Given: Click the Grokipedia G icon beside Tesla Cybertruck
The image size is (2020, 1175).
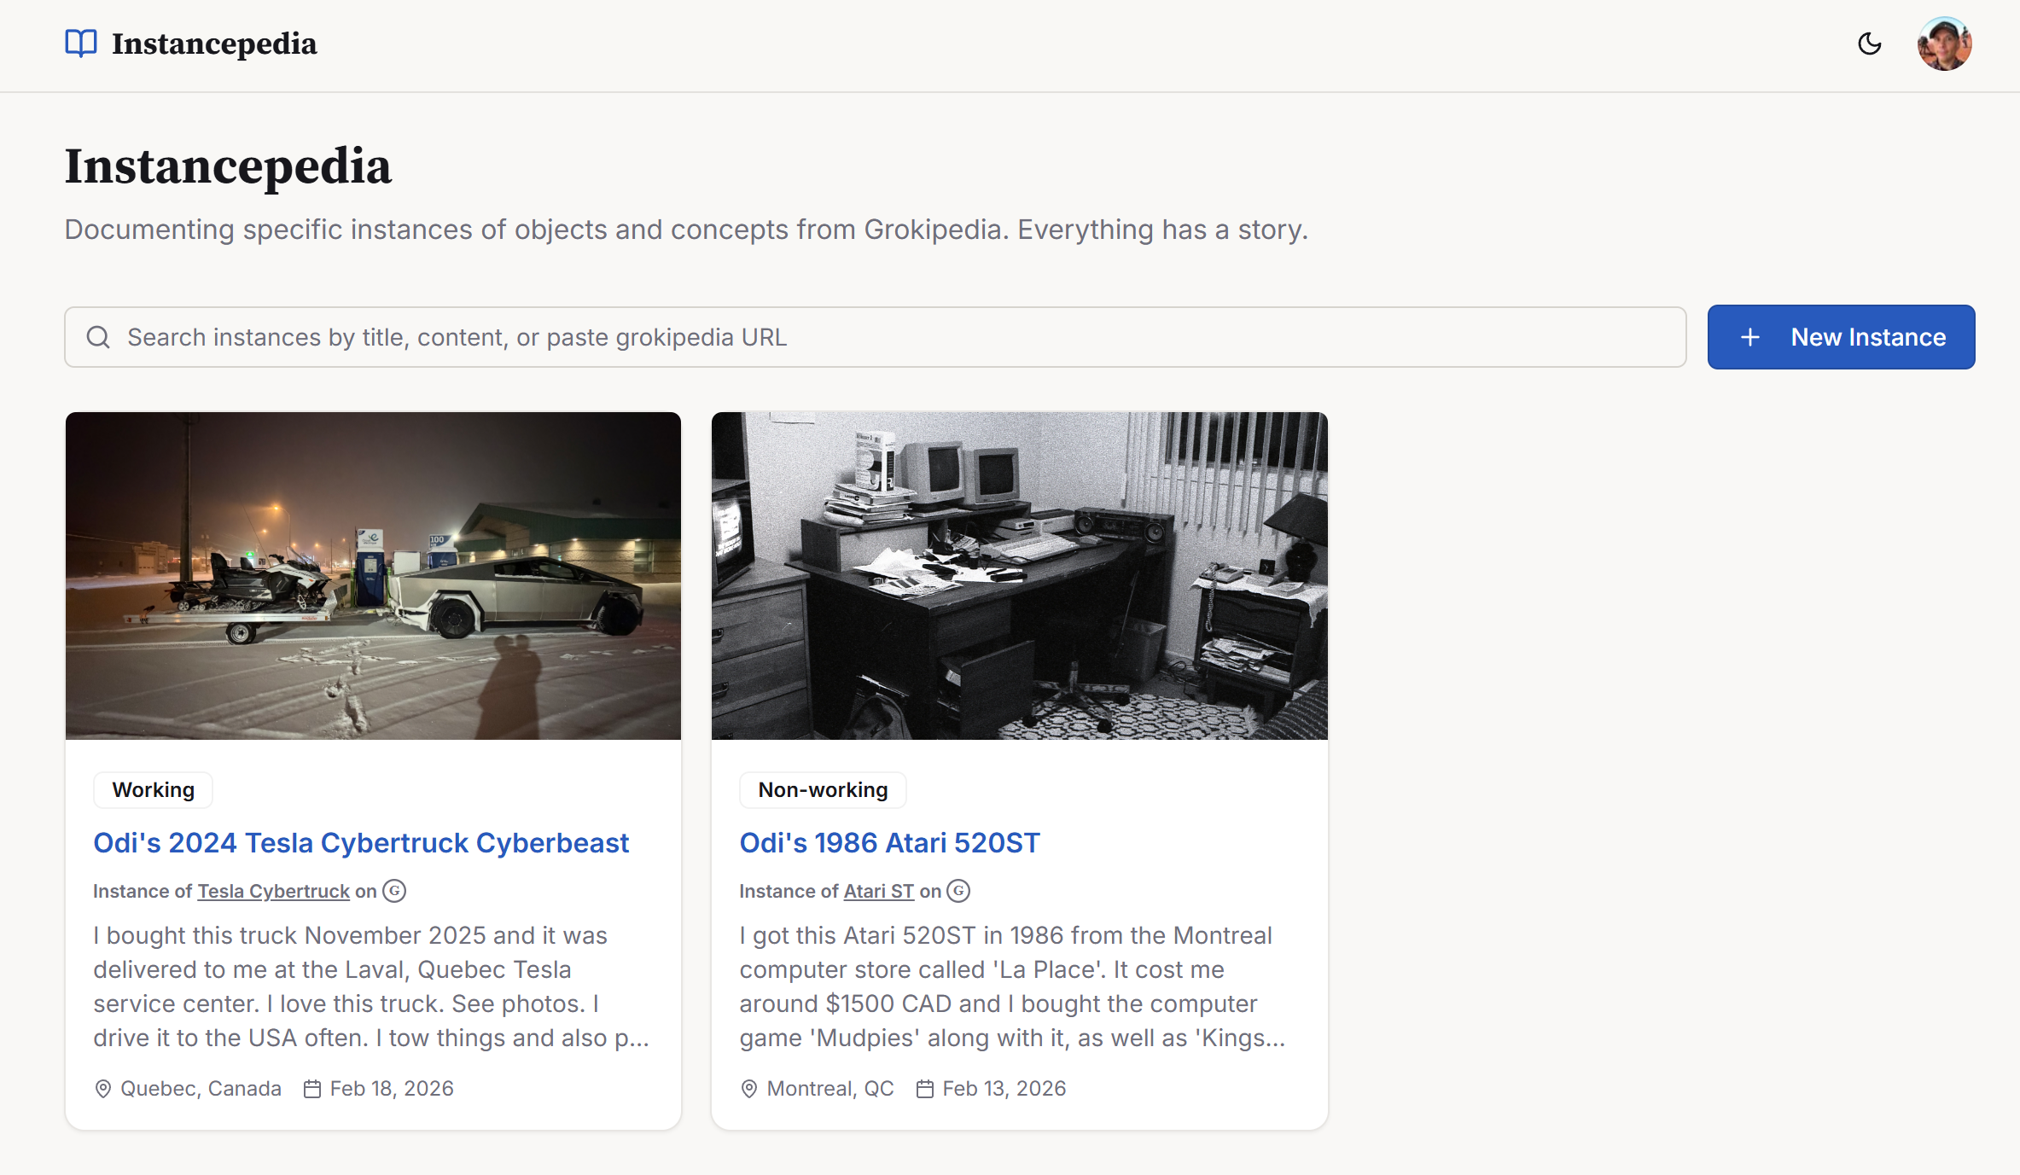Looking at the screenshot, I should pyautogui.click(x=393, y=891).
